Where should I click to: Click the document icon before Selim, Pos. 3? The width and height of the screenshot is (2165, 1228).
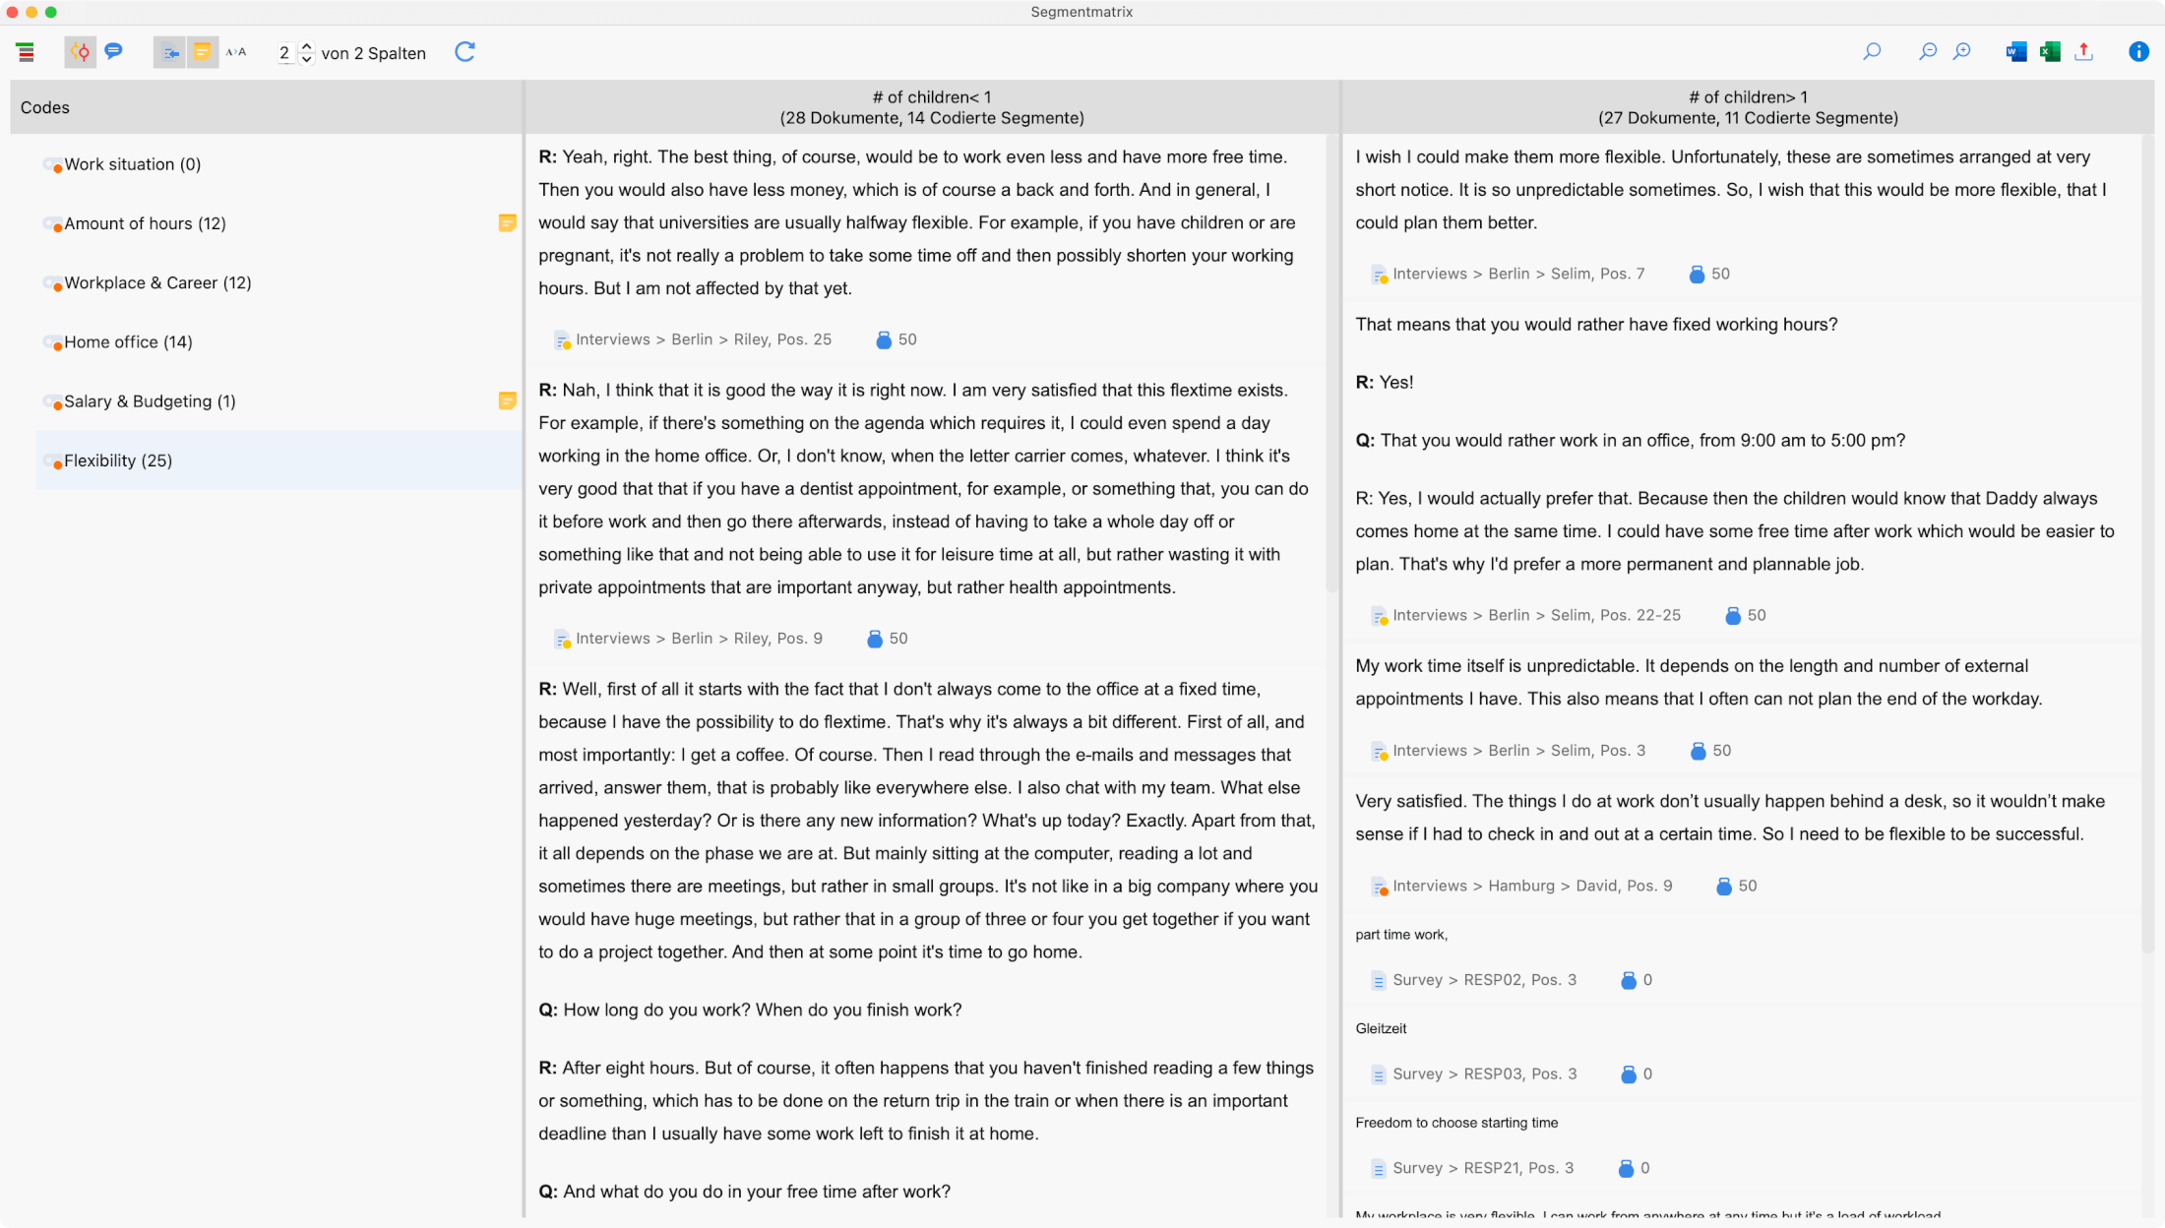[1379, 752]
